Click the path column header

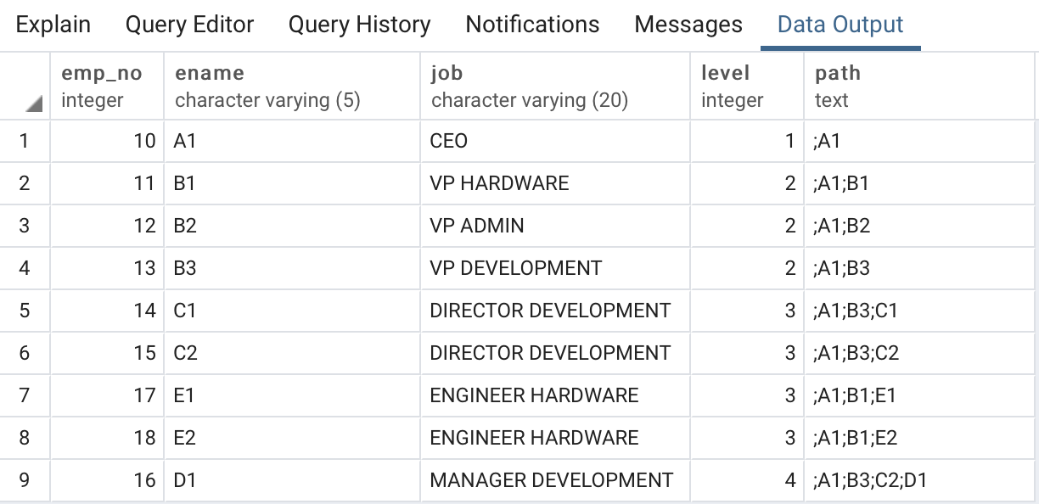click(920, 87)
